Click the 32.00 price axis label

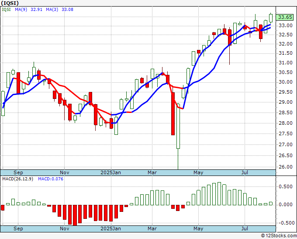tap(286, 44)
